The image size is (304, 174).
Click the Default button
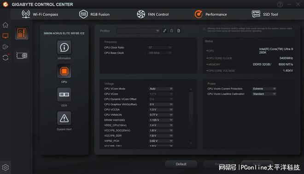[x=181, y=164]
